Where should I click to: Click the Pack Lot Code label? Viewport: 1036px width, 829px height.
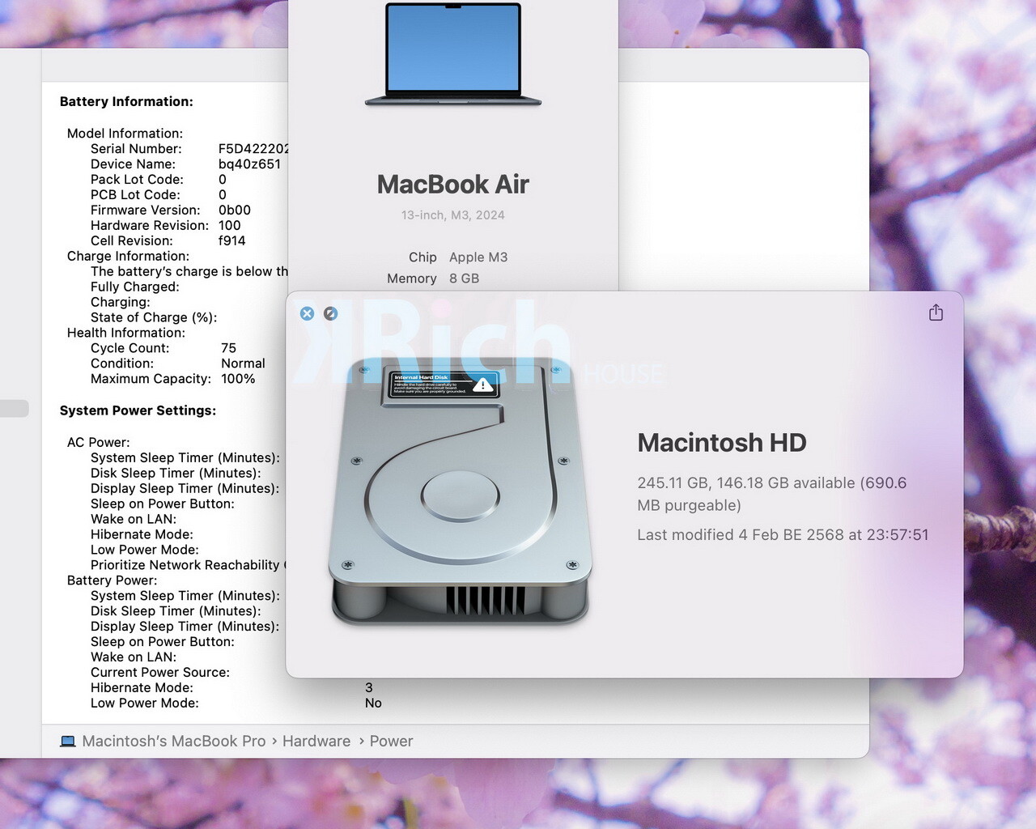(137, 179)
